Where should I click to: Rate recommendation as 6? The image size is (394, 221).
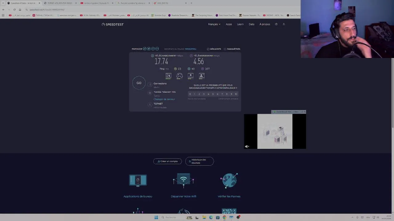(218, 94)
